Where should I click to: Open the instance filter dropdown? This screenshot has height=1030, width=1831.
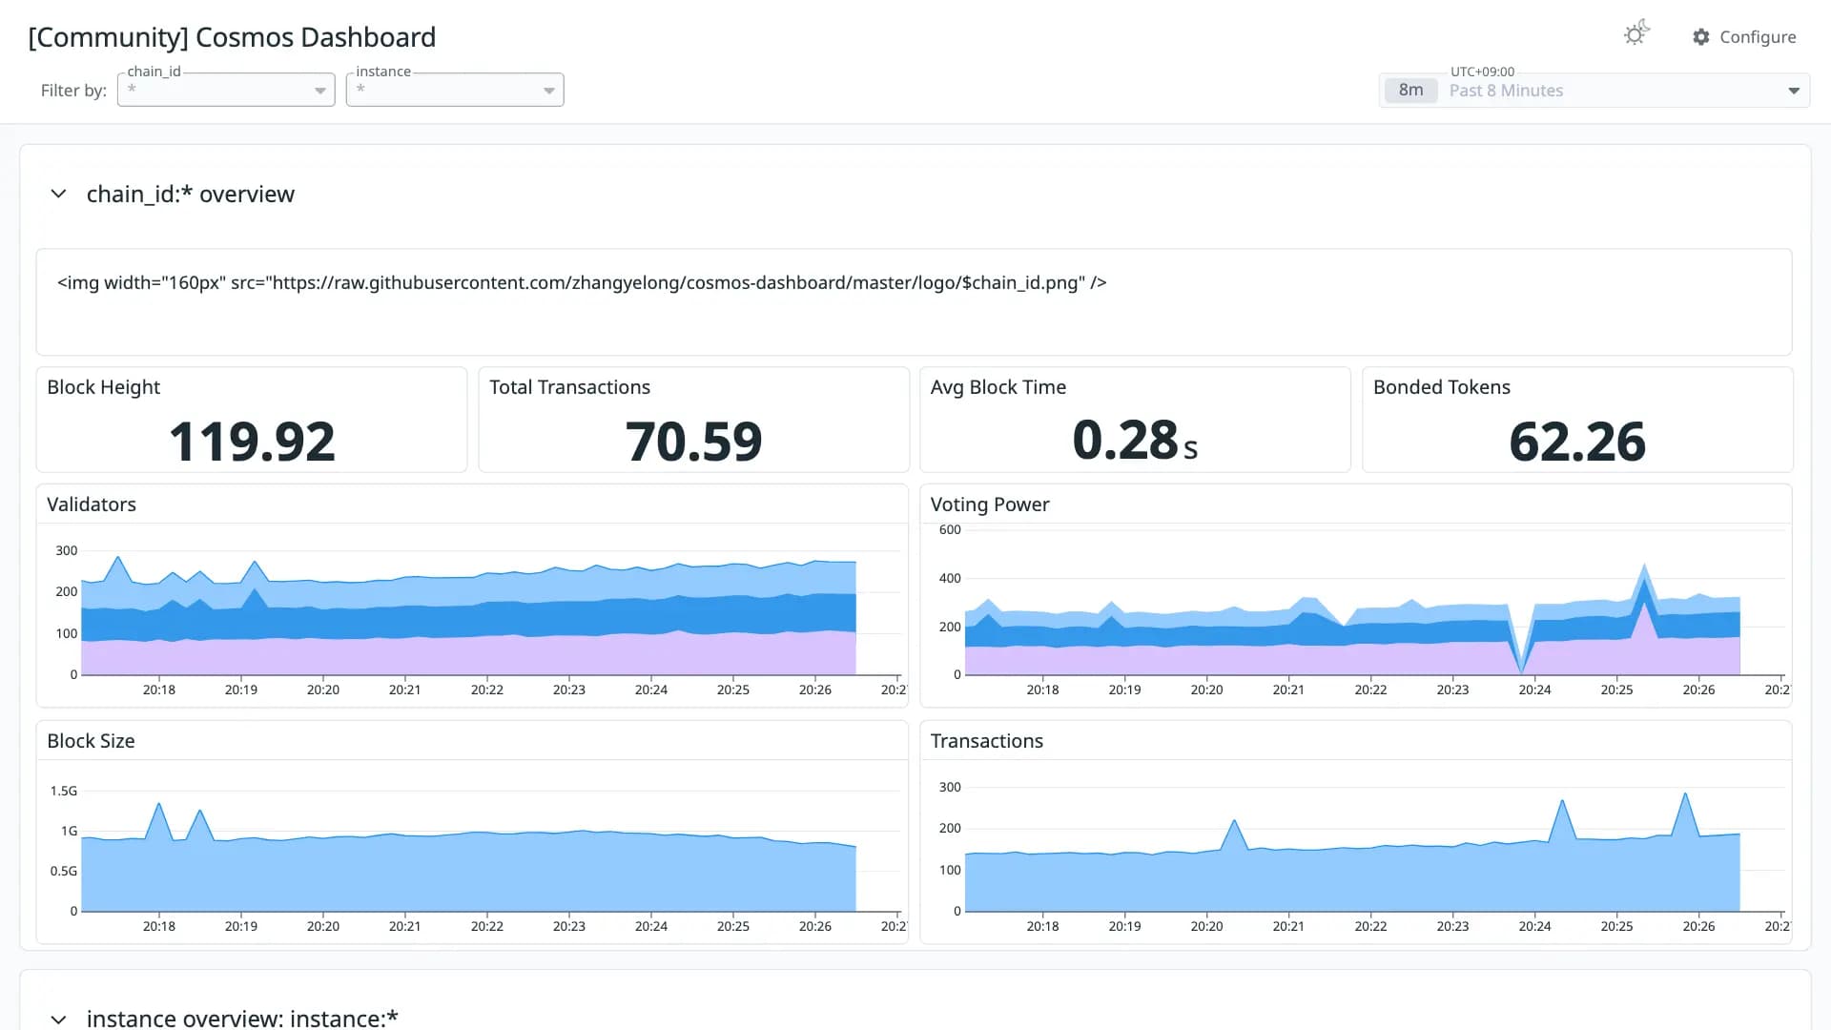coord(455,90)
